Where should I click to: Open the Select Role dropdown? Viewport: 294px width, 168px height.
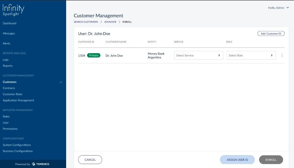click(251, 55)
